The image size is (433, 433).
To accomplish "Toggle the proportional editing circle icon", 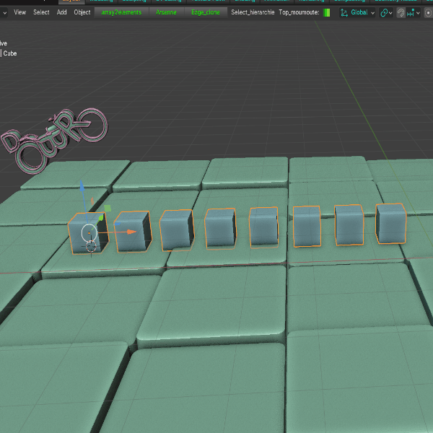I will pyautogui.click(x=429, y=13).
